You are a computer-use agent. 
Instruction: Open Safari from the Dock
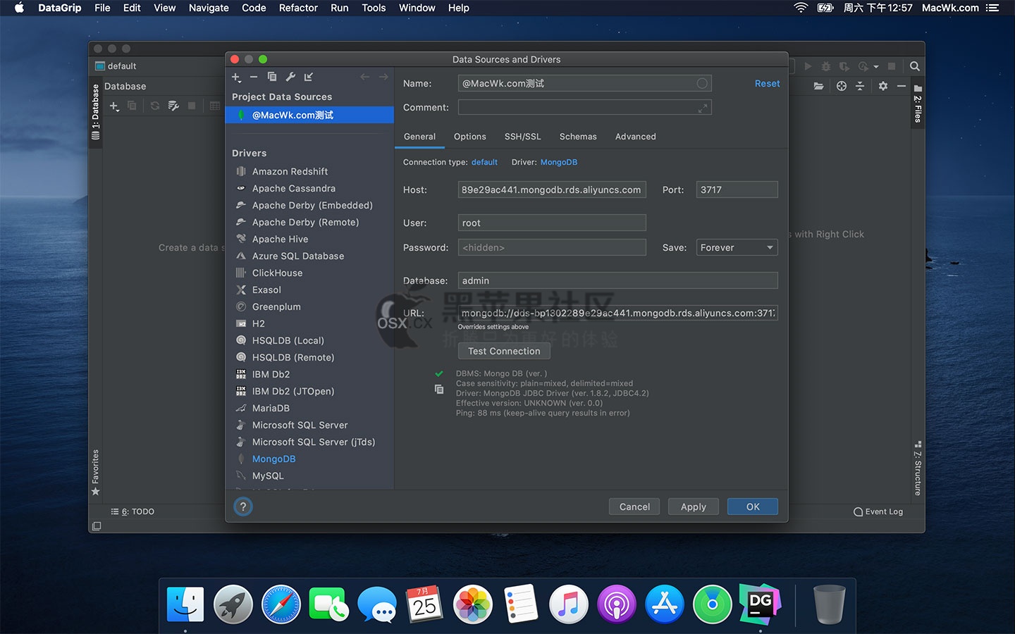281,604
